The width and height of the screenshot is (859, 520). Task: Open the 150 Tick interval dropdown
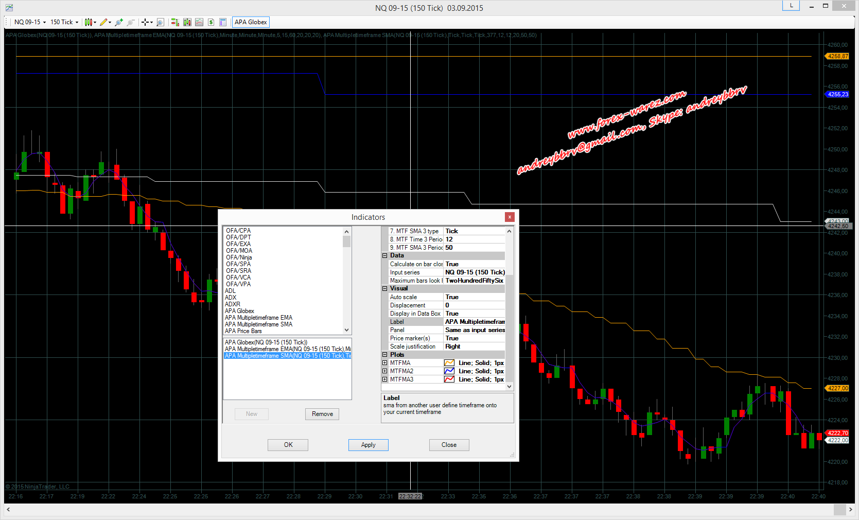click(x=64, y=22)
